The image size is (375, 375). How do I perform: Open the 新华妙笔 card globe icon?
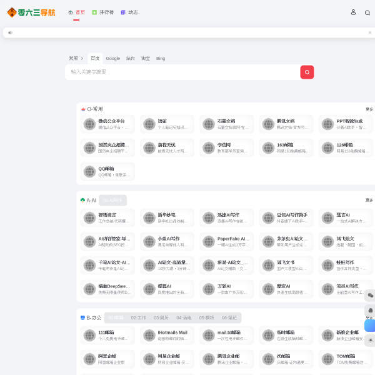[149, 217]
